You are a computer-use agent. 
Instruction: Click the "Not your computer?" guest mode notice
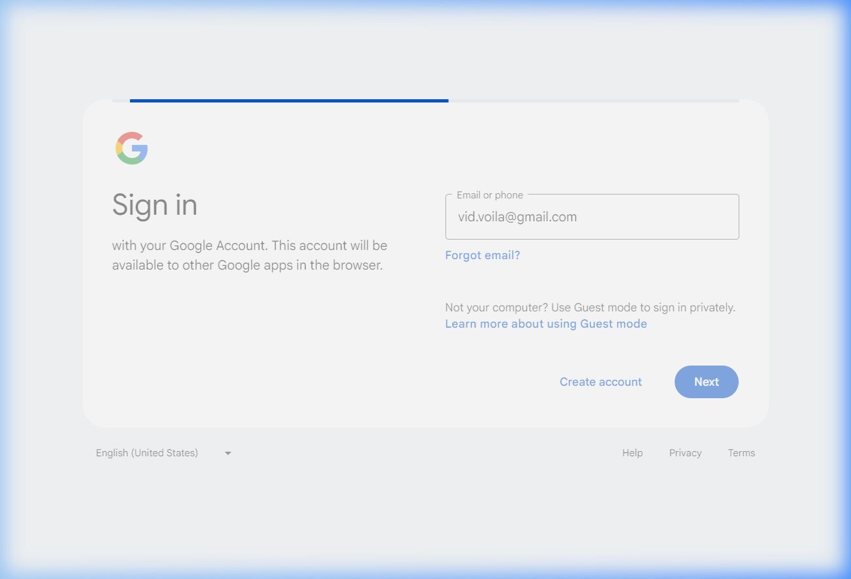[589, 307]
